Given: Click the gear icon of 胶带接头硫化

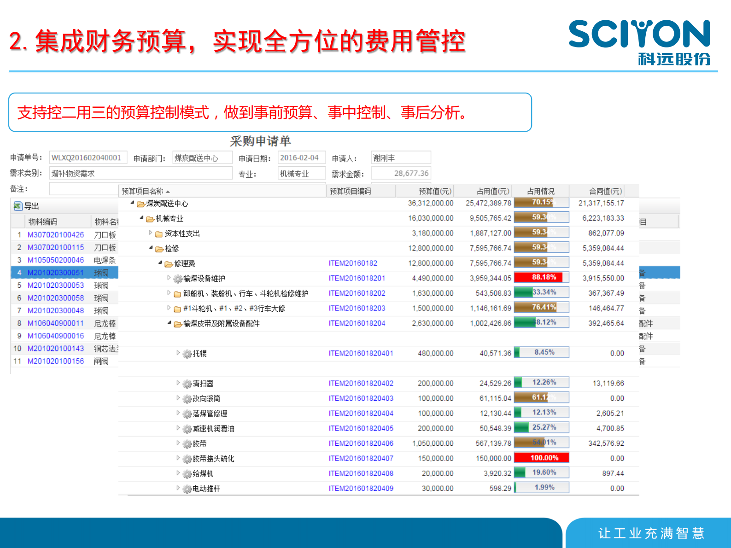Looking at the screenshot, I should coord(187,459).
